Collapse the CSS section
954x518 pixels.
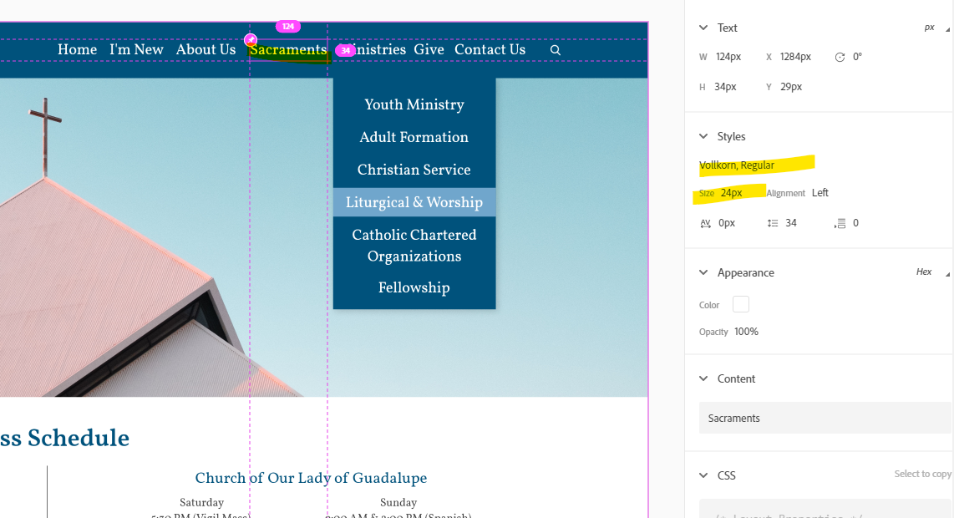[x=703, y=475]
